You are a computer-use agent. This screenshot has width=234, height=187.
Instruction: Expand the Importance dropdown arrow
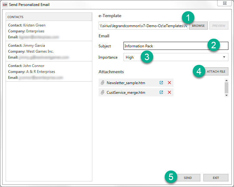coord(224,57)
